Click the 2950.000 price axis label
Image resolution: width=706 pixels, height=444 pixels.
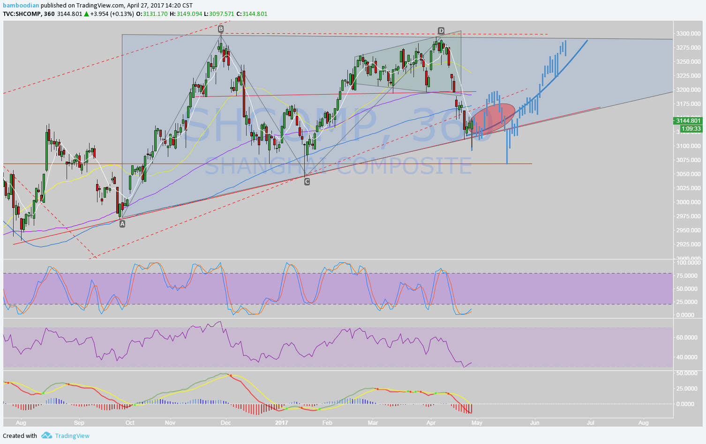(688, 230)
